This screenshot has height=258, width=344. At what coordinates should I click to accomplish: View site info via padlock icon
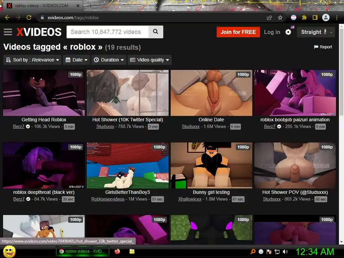(42, 17)
